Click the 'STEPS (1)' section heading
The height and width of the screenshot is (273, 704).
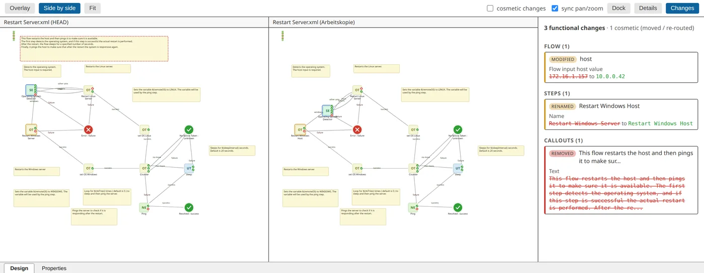pyautogui.click(x=557, y=93)
